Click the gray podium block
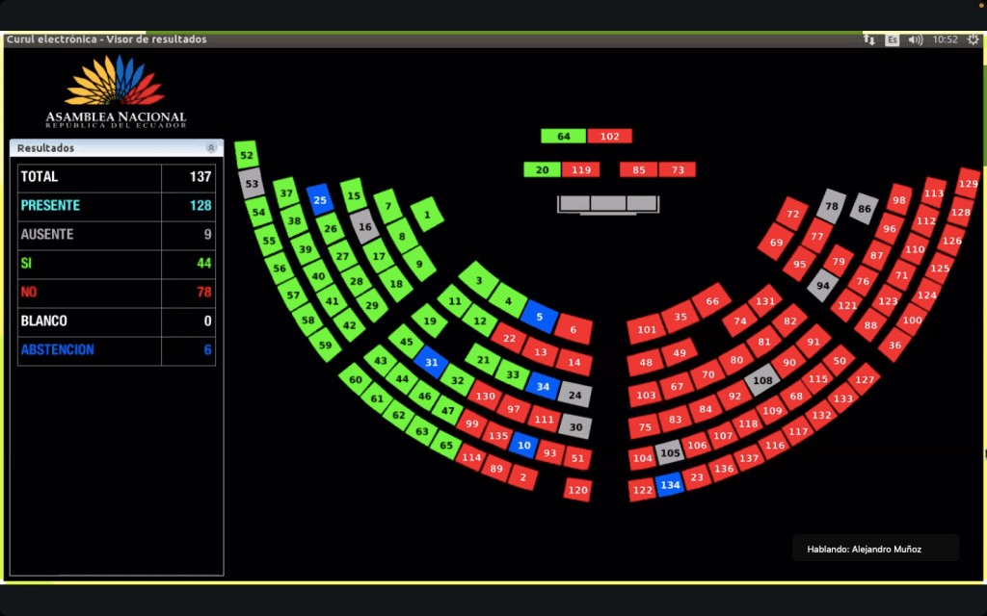 point(608,203)
